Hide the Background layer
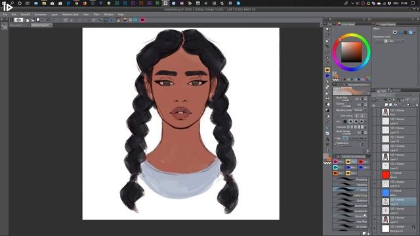420x236 pixels. 375,229
